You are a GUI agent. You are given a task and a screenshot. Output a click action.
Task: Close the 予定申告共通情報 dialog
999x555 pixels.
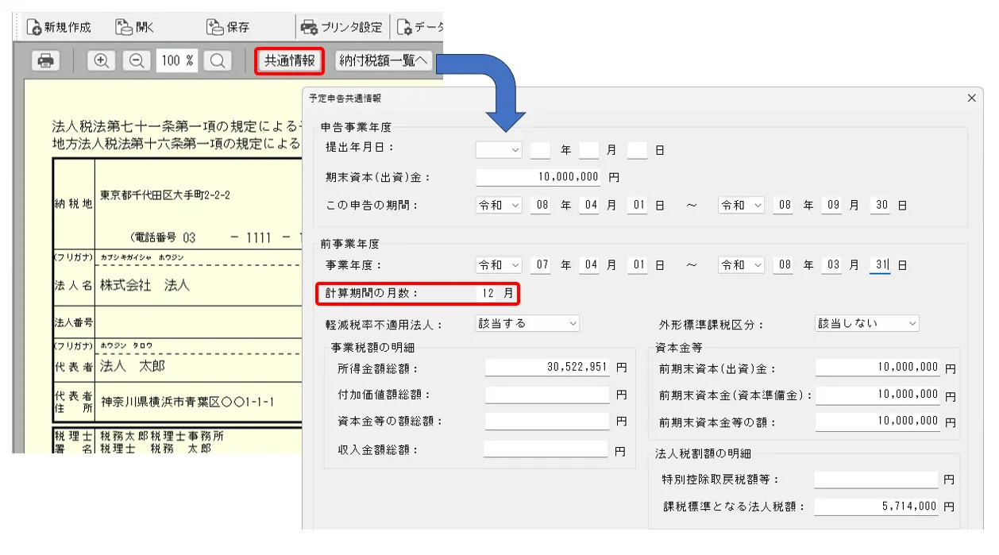(971, 98)
